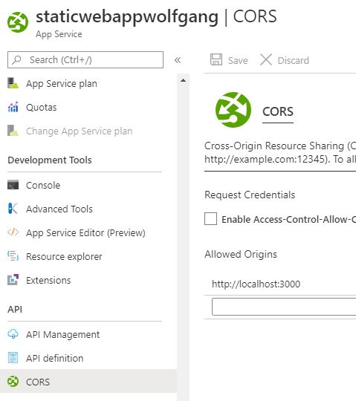Open App Service Editor (Preview)
The image size is (356, 401).
pos(85,233)
